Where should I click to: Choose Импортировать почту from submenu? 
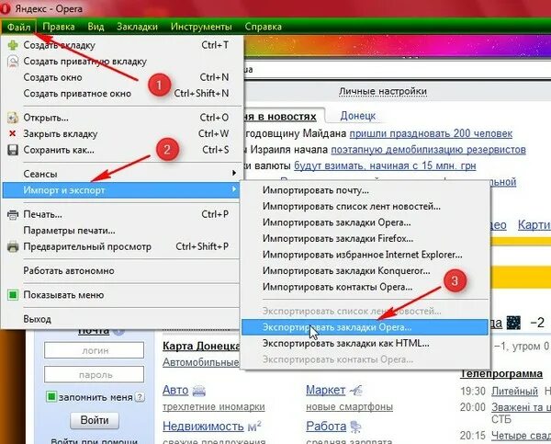365,190
